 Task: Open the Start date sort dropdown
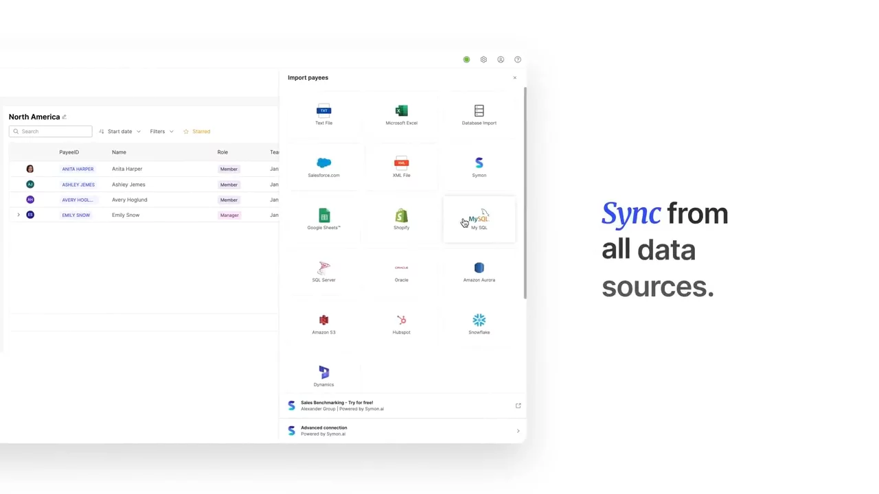120,132
